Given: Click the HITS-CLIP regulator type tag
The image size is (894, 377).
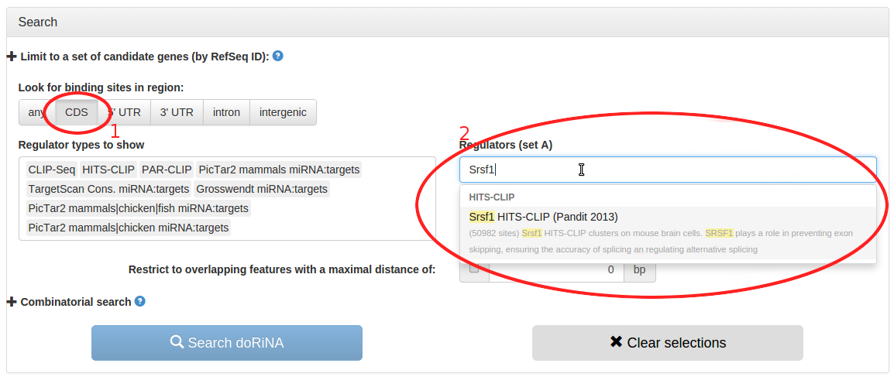Looking at the screenshot, I should coord(108,170).
